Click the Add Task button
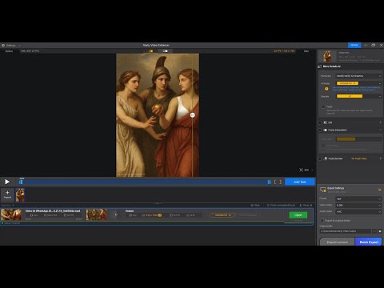Screen dimensions: 384x288 tap(300, 182)
